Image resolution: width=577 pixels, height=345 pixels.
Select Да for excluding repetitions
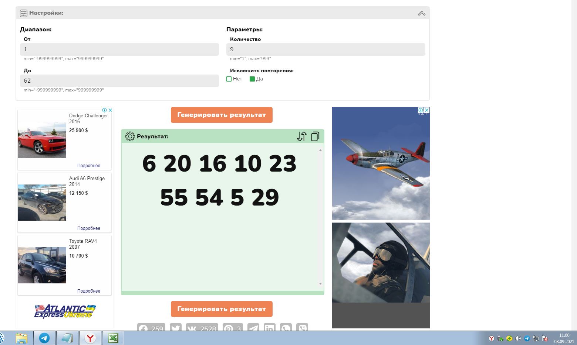[x=252, y=79]
